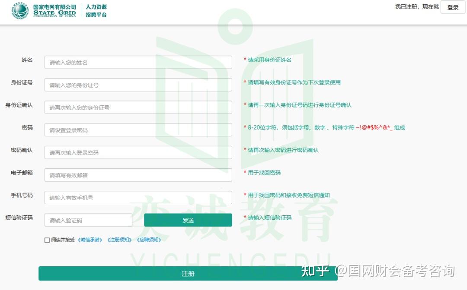Open the 《诚信承诺》 link
Screen dimensions: 467x290
click(x=90, y=240)
